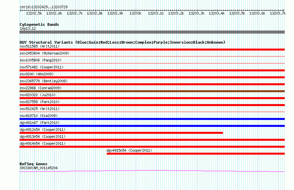Click the nsv511565 (Arlt2011) variant label

pyautogui.click(x=40, y=46)
